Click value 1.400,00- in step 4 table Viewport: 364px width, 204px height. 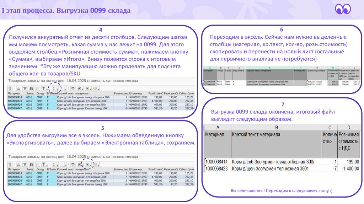157,101
